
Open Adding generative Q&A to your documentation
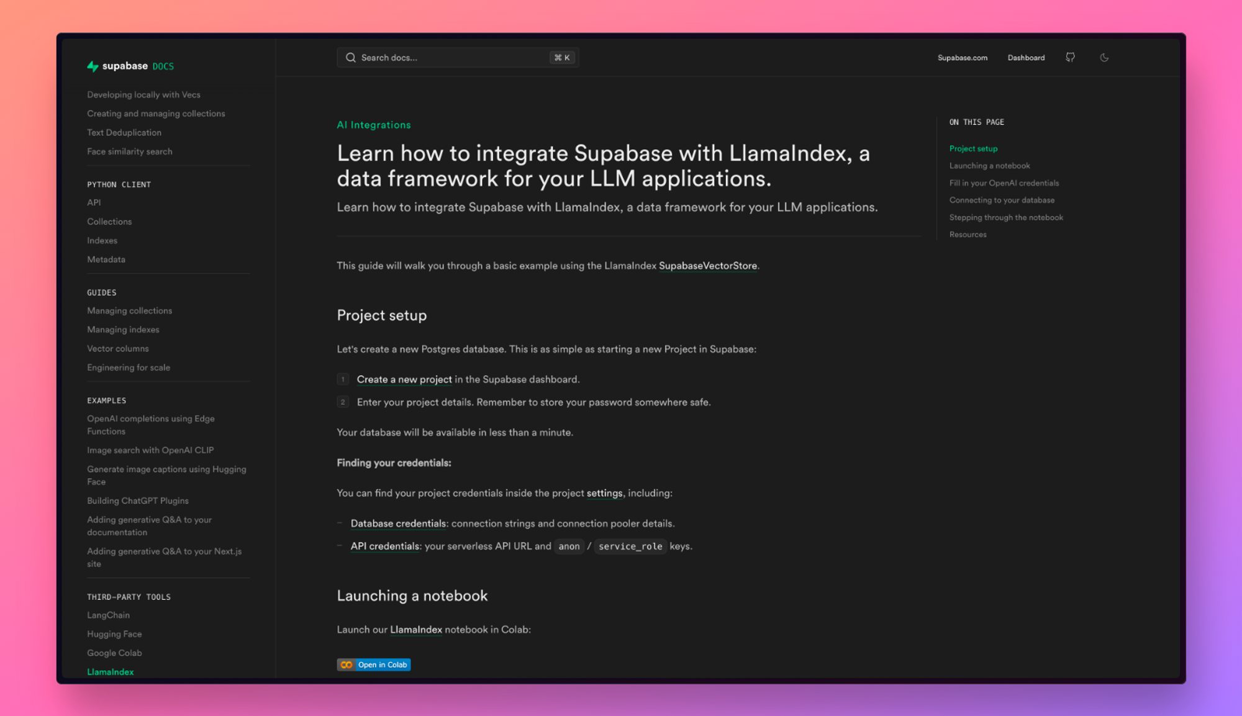[149, 526]
